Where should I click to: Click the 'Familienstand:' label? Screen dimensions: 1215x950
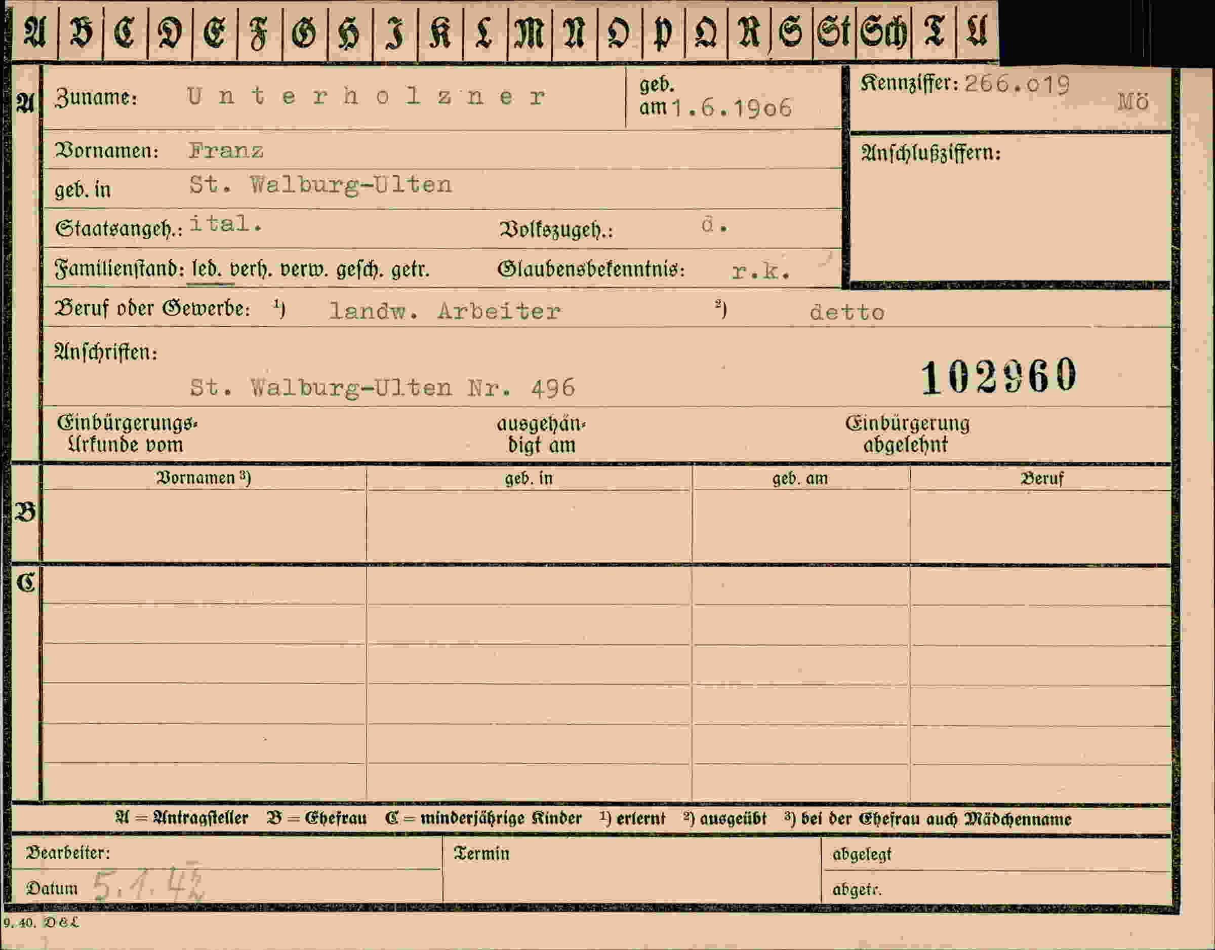pos(119,269)
